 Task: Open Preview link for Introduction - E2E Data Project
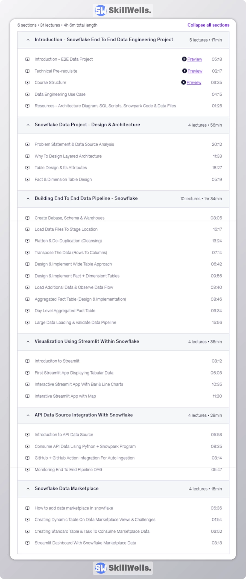[195, 59]
